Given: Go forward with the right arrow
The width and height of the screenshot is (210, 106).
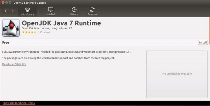Looking at the screenshot, I should pyautogui.click(x=13, y=11).
